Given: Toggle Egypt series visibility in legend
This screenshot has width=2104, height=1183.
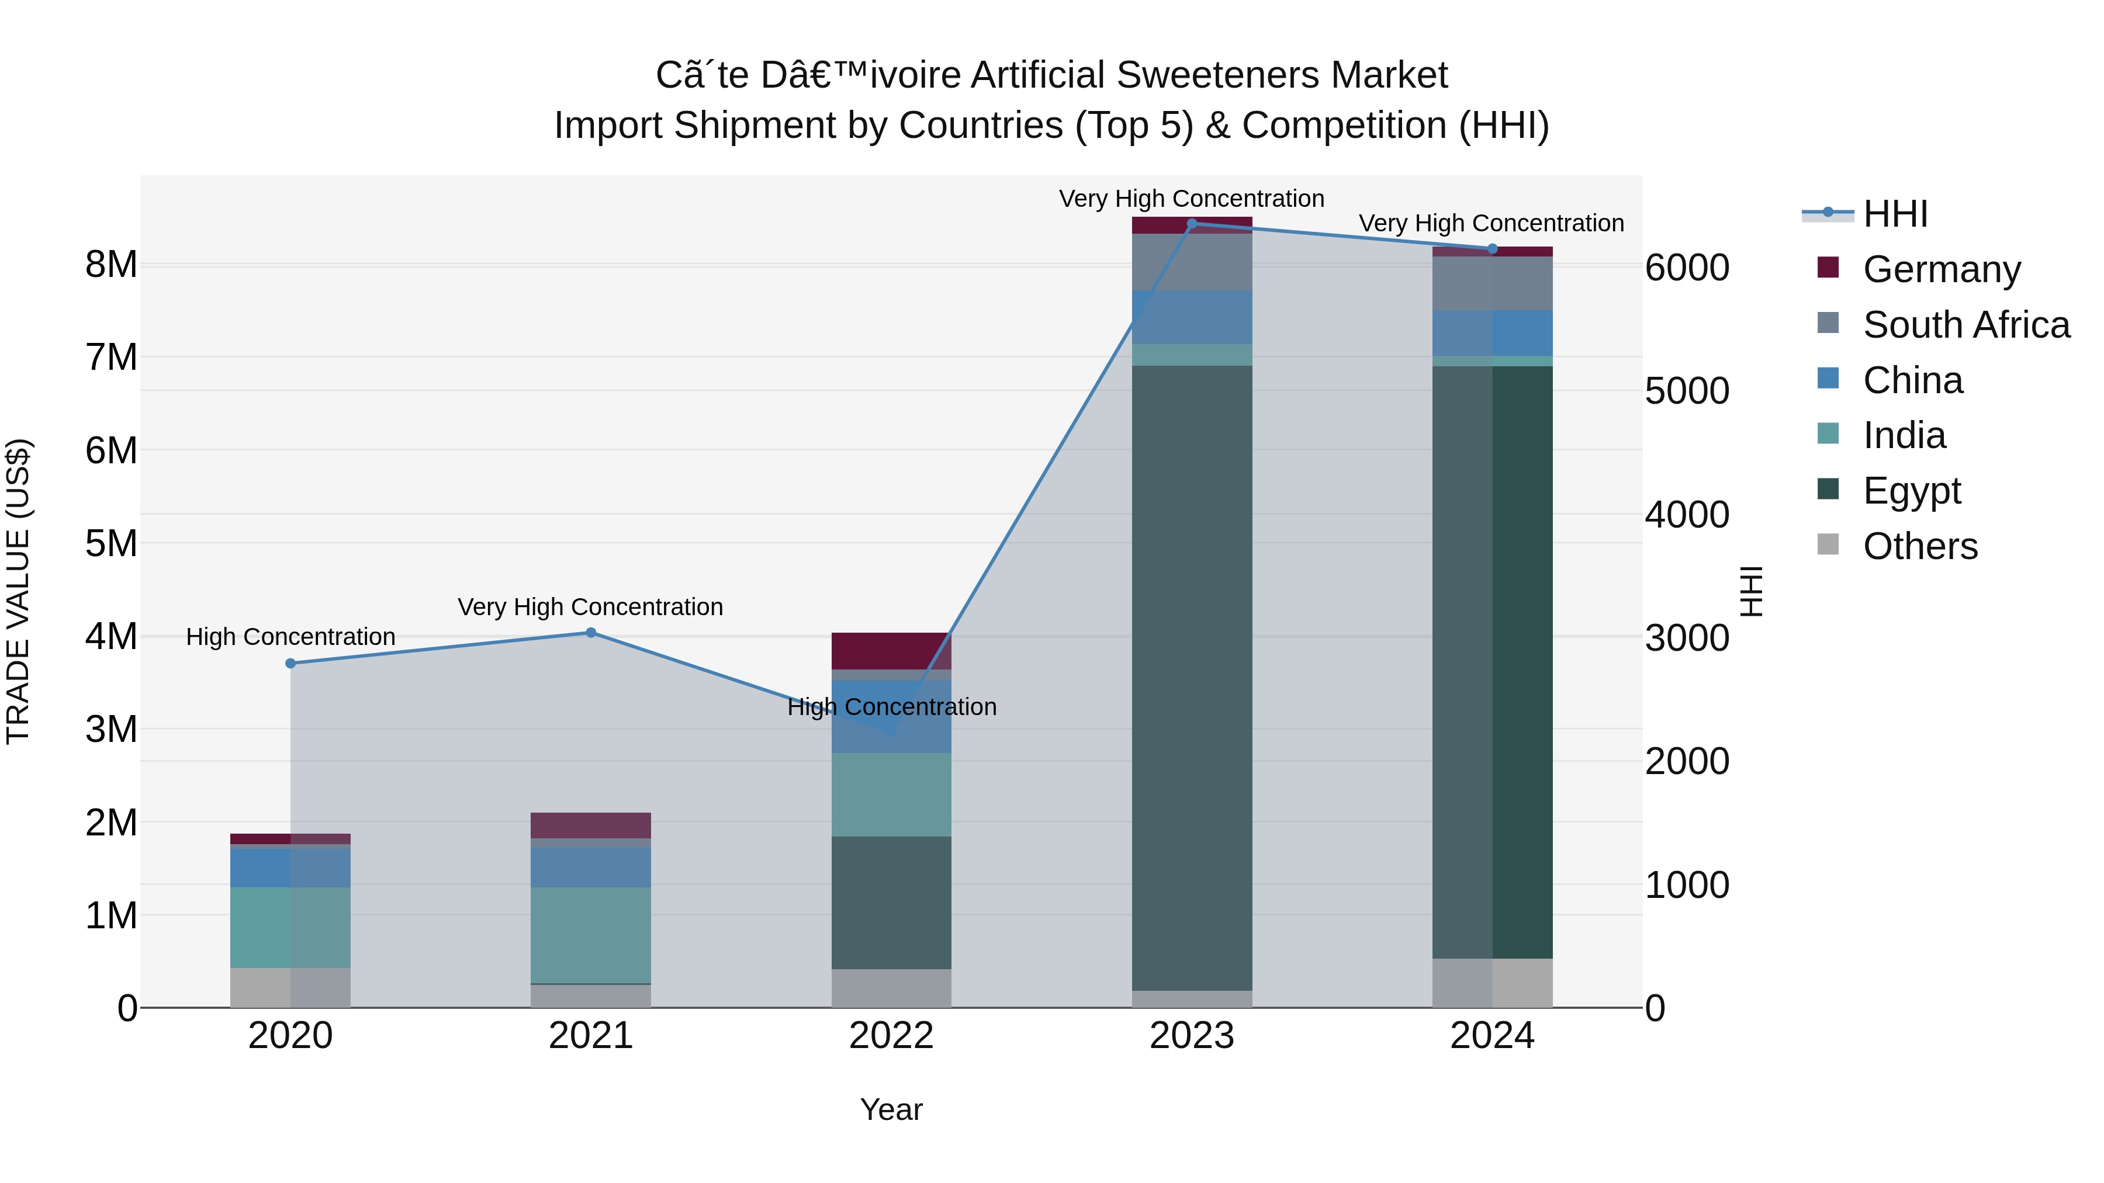Looking at the screenshot, I should [1888, 490].
